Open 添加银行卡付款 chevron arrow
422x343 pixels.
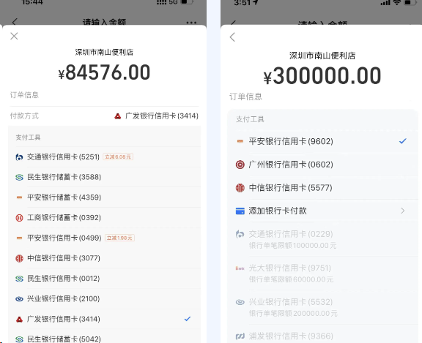tap(403, 211)
